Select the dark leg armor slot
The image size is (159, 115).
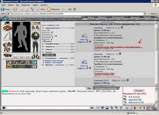[x=36, y=47]
